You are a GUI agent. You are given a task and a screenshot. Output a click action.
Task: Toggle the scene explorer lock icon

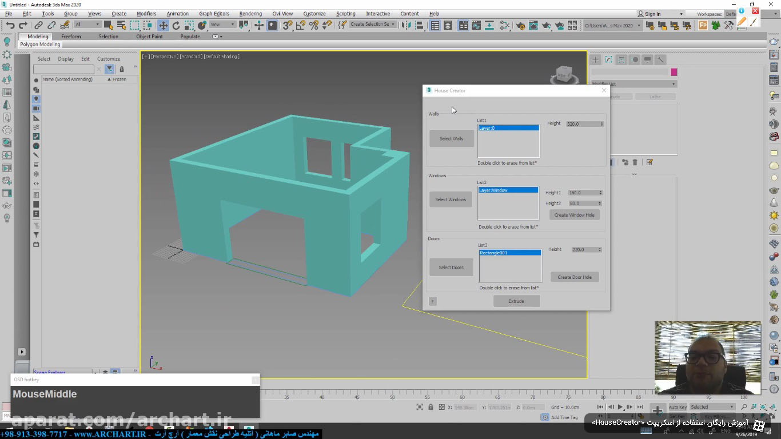pos(122,69)
